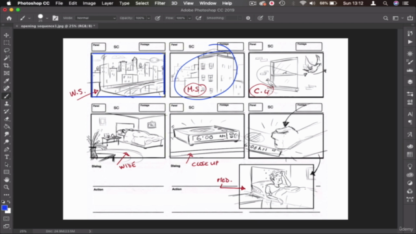Open the Edit Toolbar ellipsis
This screenshot has height=234, width=416.
coord(6,195)
